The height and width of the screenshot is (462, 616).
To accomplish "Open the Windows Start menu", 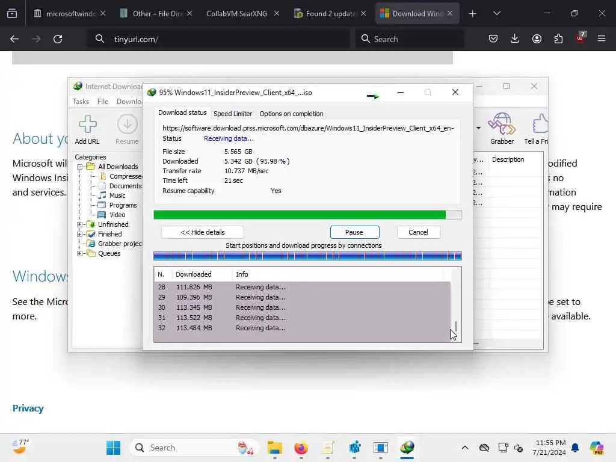I will (x=114, y=448).
